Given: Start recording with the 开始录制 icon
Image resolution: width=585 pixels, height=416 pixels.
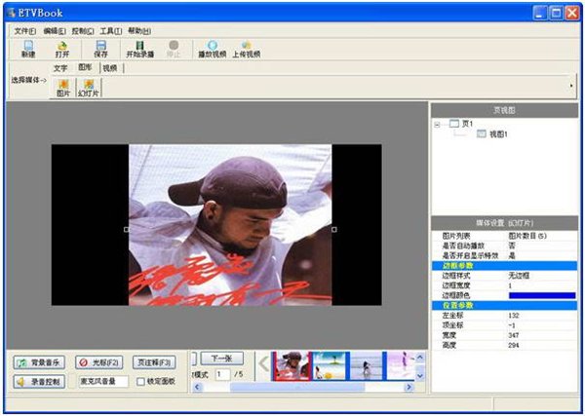Looking at the screenshot, I should pos(141,48).
